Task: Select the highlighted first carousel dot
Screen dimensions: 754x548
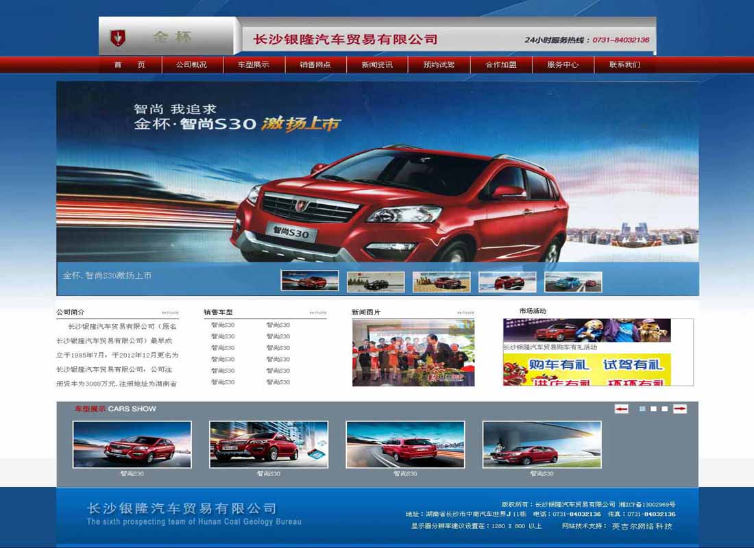Action: (x=642, y=409)
